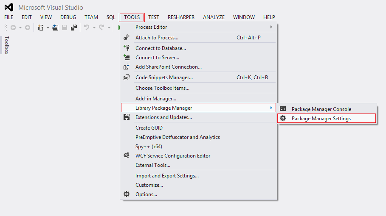The image size is (386, 216).
Task: Click the Package Manager Console icon
Action: point(283,108)
